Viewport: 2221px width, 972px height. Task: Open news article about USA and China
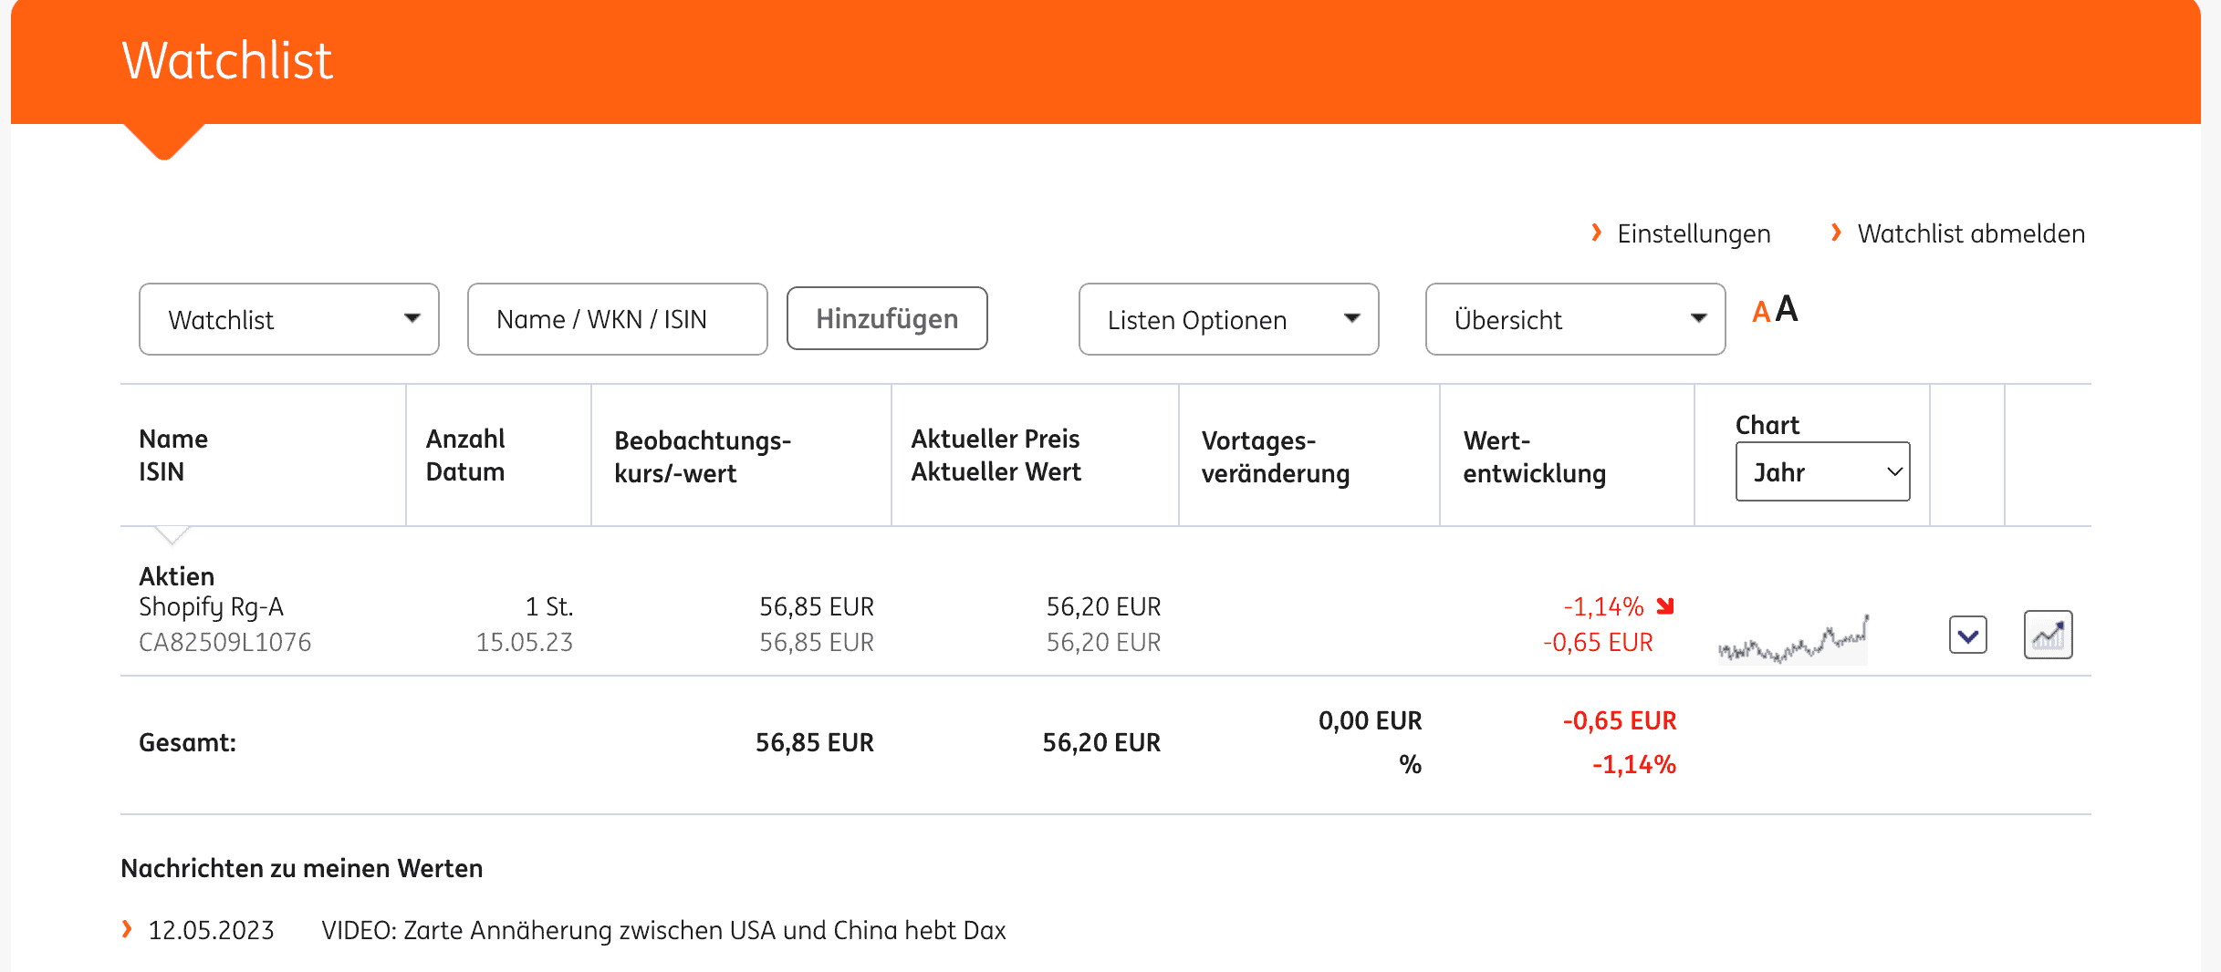[663, 930]
